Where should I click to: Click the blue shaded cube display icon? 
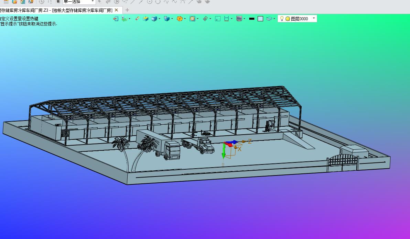click(x=154, y=19)
